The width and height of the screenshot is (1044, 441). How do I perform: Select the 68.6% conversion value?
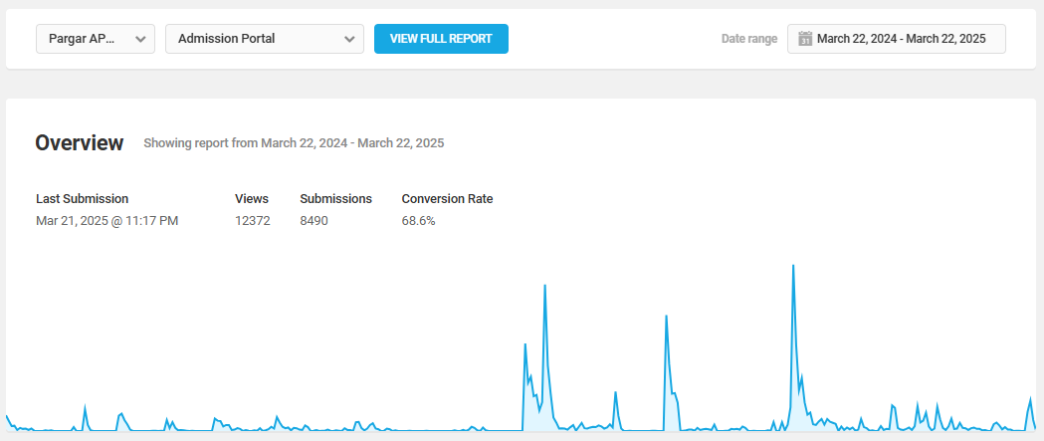click(418, 220)
